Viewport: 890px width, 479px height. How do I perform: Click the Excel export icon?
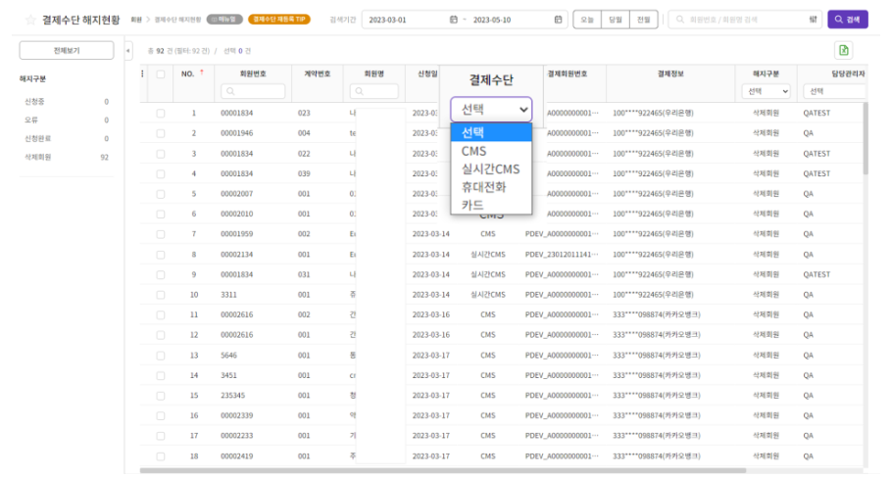844,51
